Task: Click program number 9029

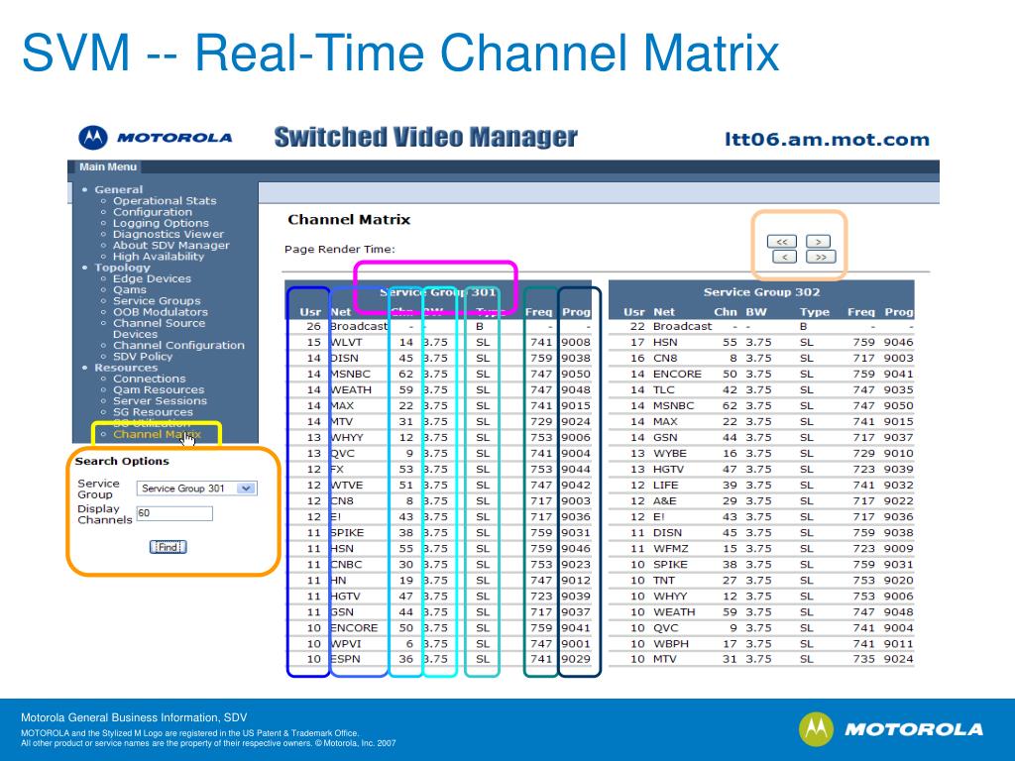Action: pos(576,659)
